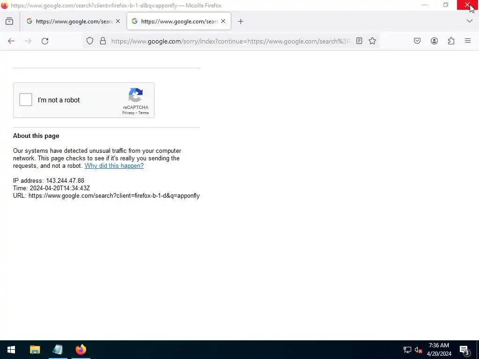479x359 pixels.
Task: Open reCAPTCHA Terms link
Action: (x=144, y=113)
